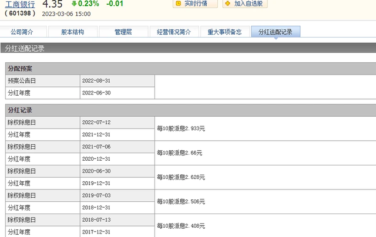Click the 预案公告日 label cell
Screen dimensions: 376x237
(43, 81)
